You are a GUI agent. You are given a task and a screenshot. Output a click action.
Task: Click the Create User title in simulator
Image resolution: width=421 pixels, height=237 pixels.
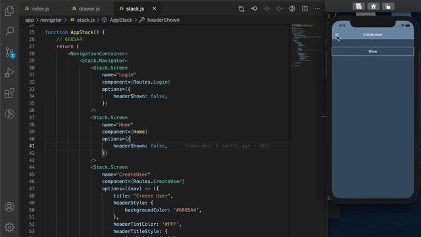click(373, 35)
